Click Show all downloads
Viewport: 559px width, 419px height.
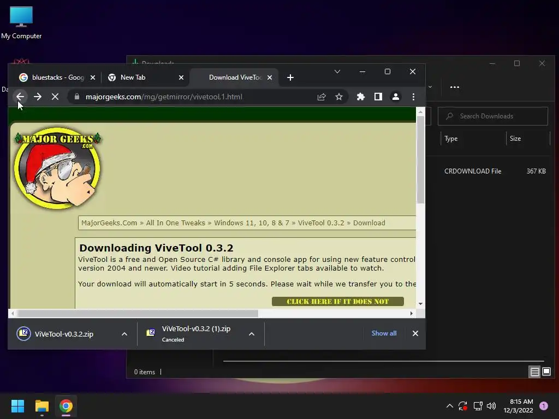(x=384, y=333)
